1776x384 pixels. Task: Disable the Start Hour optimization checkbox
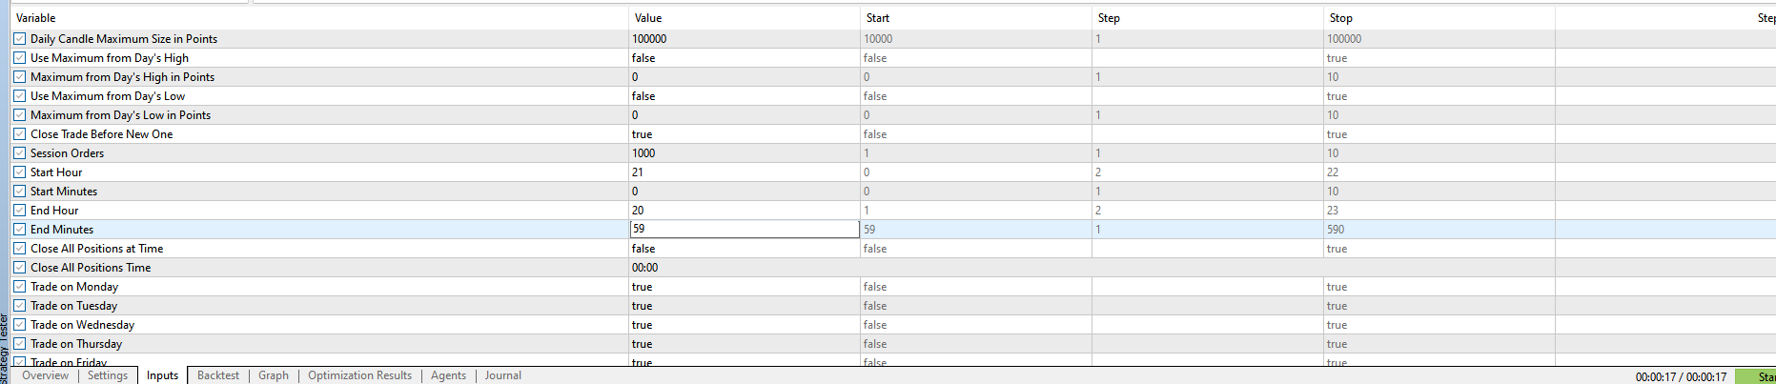tap(20, 172)
